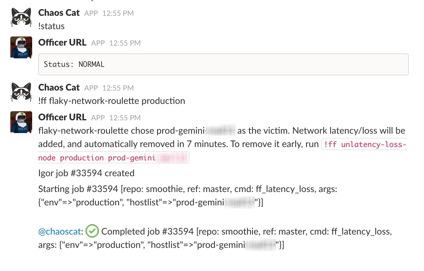The height and width of the screenshot is (271, 424).
Task: Click the "!ff flaky-network-roulette production" message text
Action: pos(112,101)
